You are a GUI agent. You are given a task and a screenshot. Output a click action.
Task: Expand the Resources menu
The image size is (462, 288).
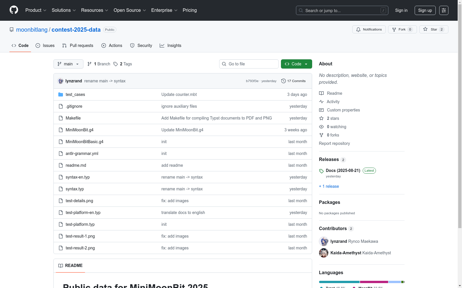pyautogui.click(x=95, y=10)
